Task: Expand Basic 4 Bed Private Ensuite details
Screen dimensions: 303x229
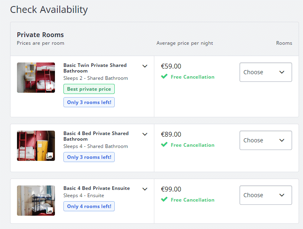Action: [145, 189]
